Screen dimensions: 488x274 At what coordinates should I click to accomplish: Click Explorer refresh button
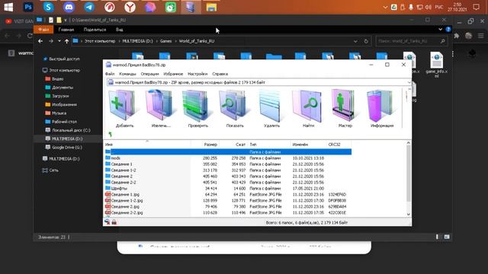[x=366, y=41]
